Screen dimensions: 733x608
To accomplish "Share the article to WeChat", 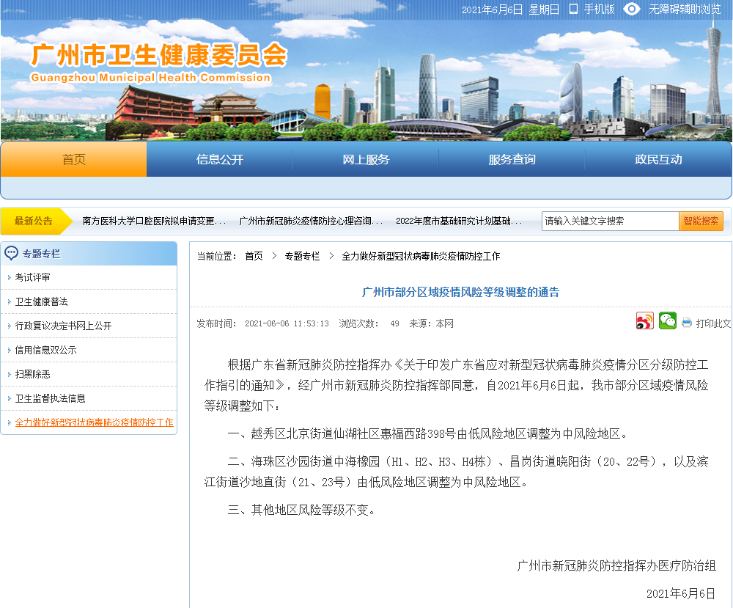I will (x=667, y=321).
